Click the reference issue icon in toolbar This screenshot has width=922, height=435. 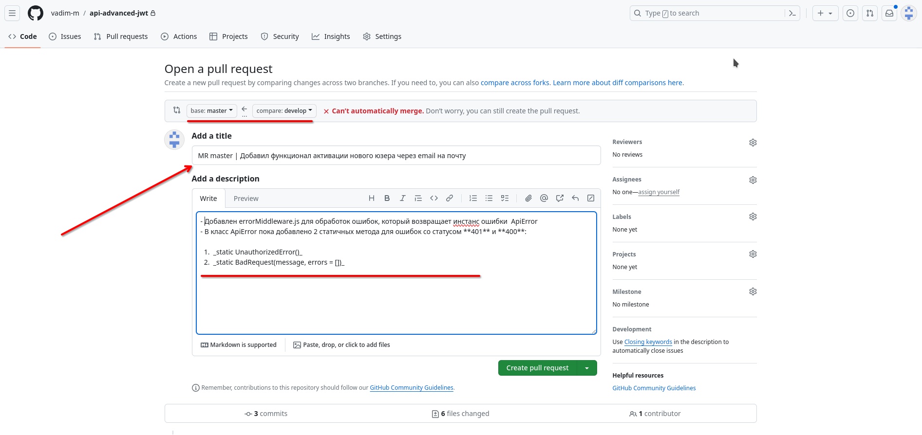tap(560, 198)
